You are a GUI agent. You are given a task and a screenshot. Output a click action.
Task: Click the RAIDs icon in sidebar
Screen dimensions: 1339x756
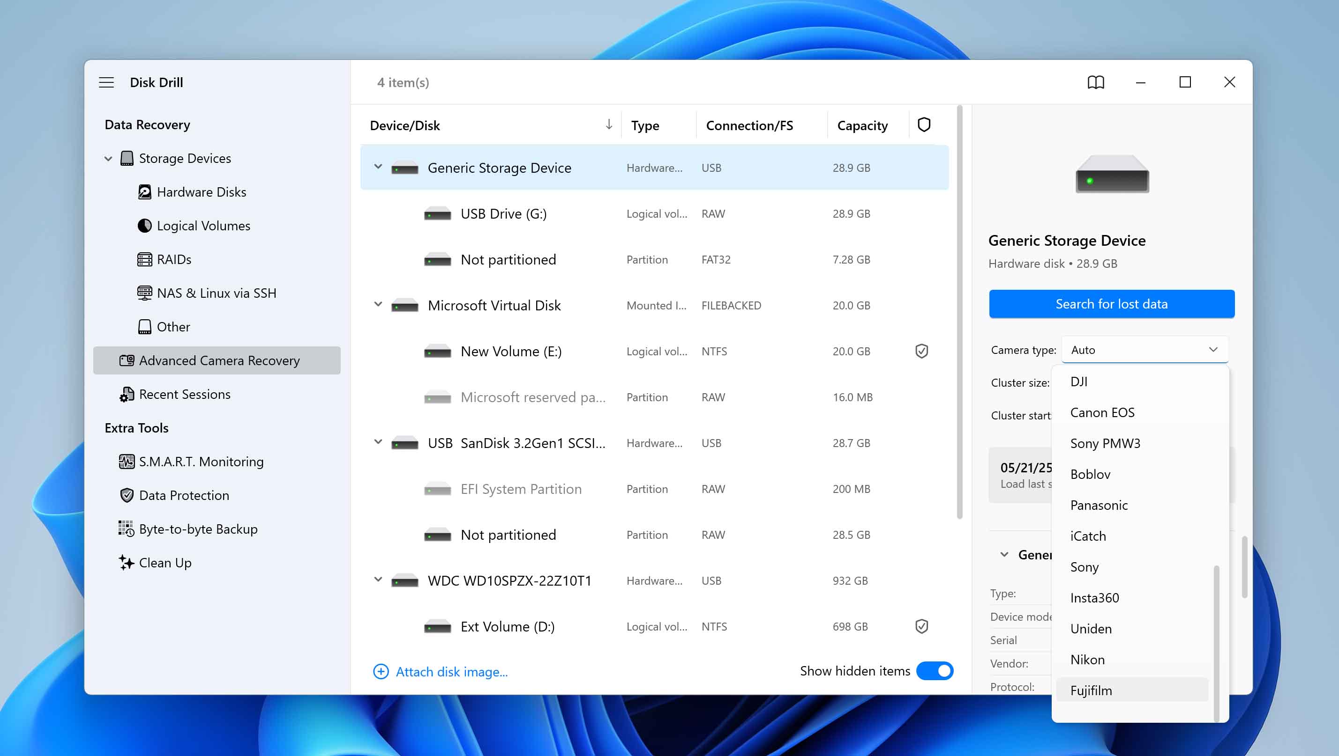coord(144,259)
